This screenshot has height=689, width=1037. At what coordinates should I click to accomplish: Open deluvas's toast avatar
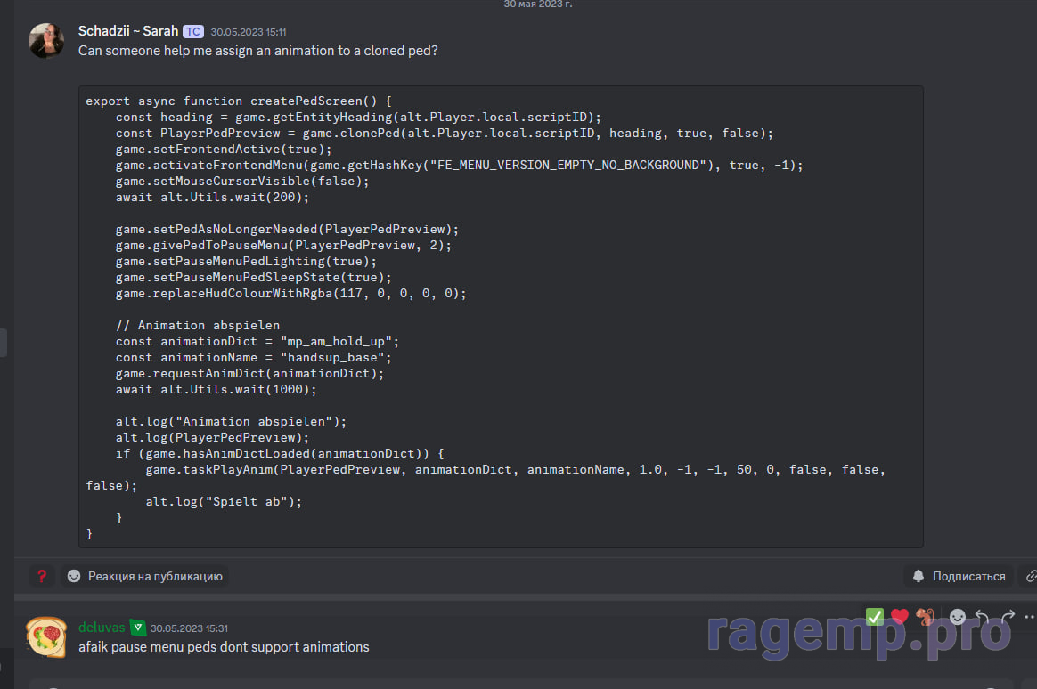tap(46, 636)
